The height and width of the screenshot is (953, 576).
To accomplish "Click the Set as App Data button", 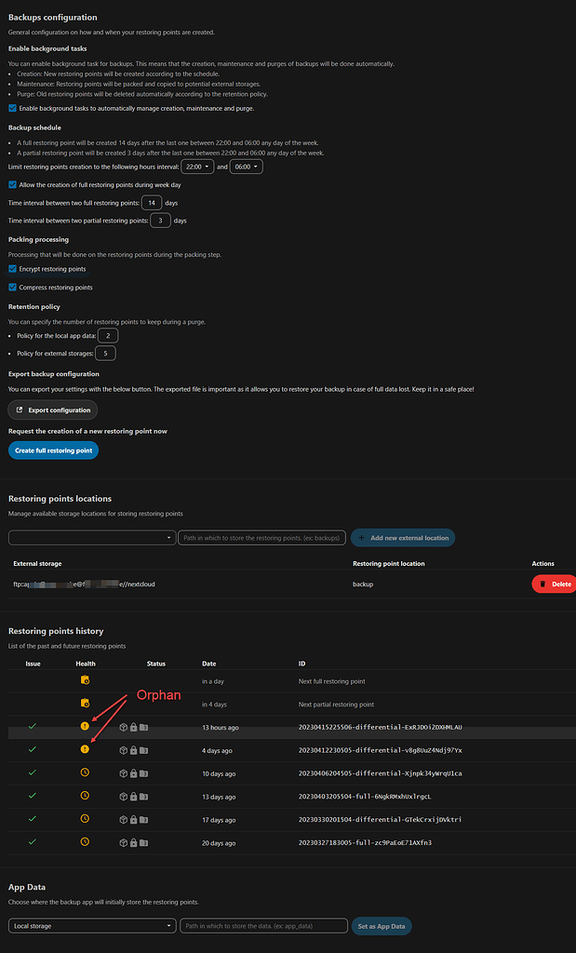I will pos(382,926).
